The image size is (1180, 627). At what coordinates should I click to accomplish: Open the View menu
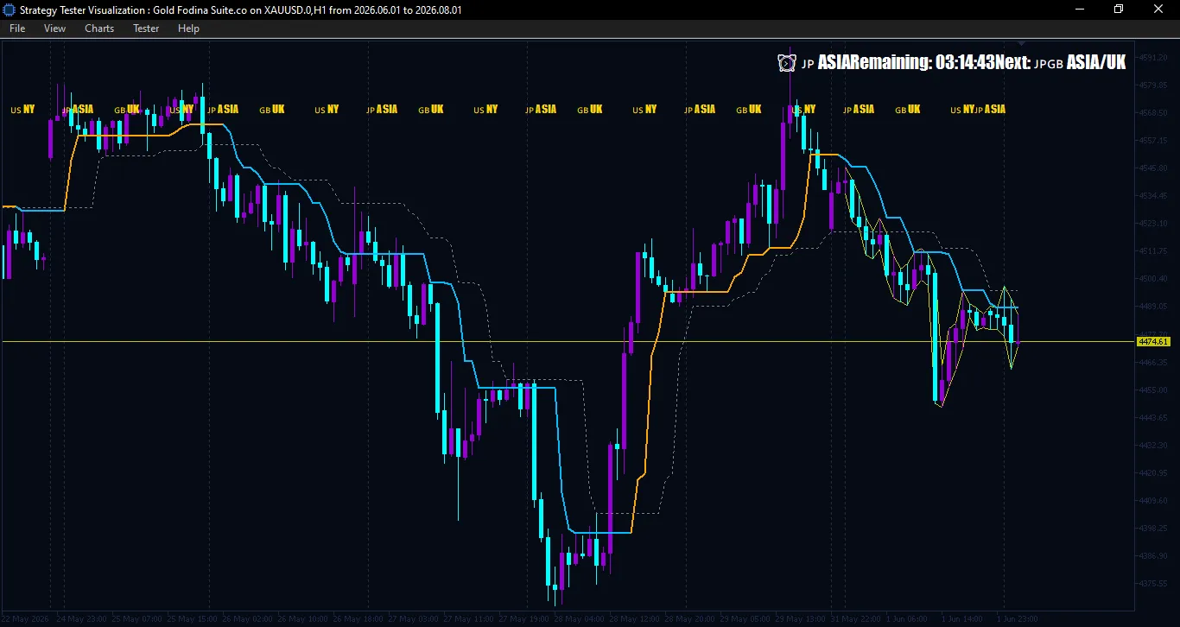[x=54, y=28]
